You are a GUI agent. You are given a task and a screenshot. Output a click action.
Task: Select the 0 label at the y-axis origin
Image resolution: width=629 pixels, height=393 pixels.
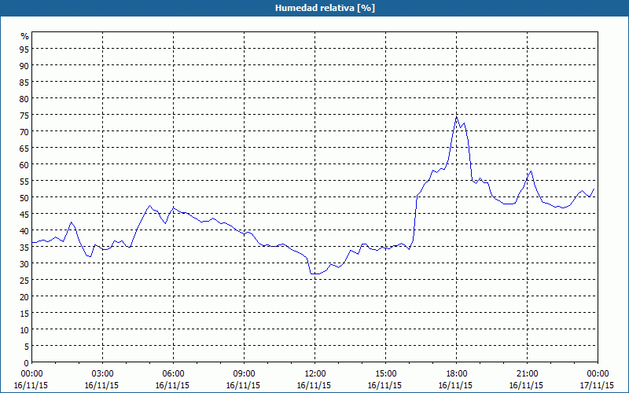[x=27, y=363]
